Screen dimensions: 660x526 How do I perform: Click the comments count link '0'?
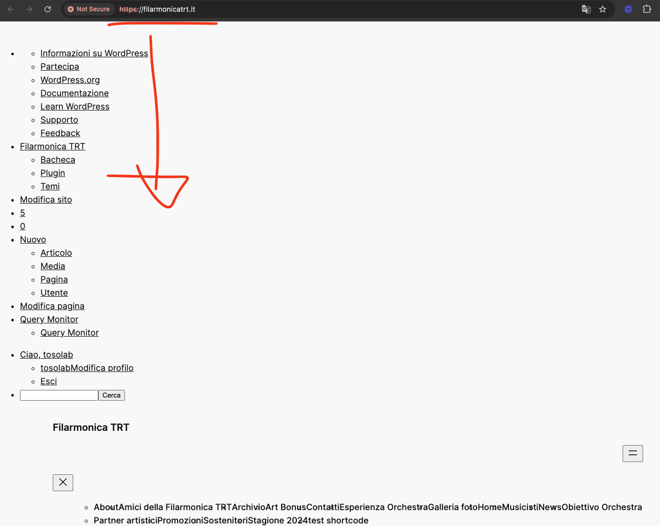23,226
